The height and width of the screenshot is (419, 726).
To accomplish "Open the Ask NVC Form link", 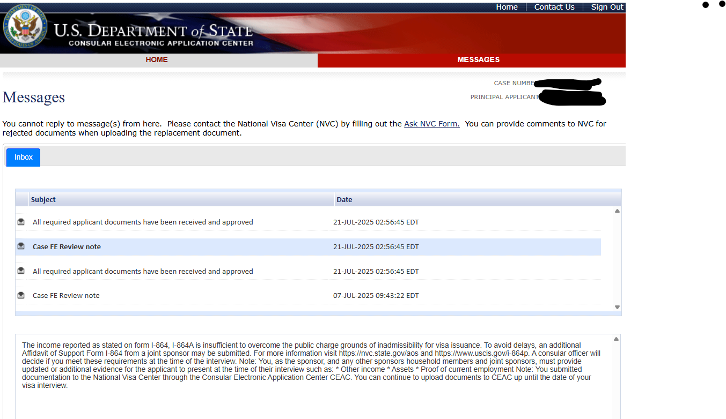I will tap(431, 124).
